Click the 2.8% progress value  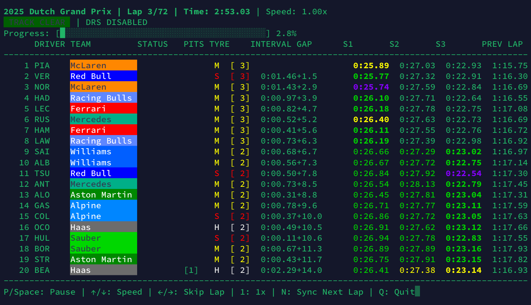coord(286,33)
